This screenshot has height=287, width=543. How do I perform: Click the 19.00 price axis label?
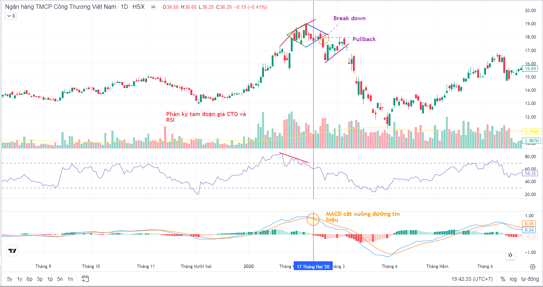[530, 24]
